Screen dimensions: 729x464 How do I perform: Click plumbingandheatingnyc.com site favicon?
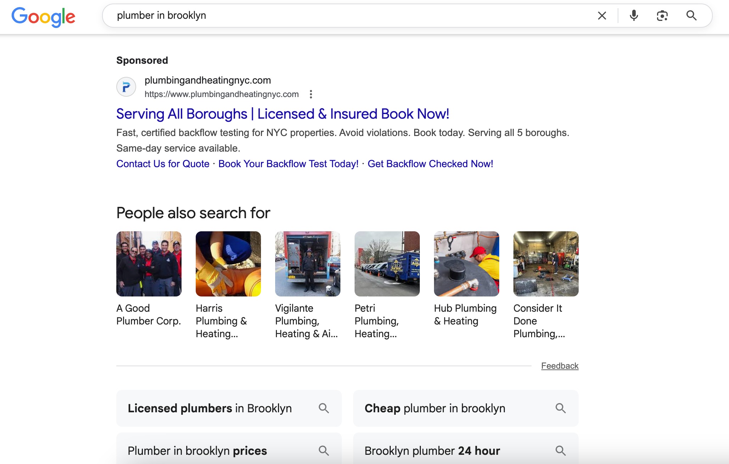click(x=126, y=87)
